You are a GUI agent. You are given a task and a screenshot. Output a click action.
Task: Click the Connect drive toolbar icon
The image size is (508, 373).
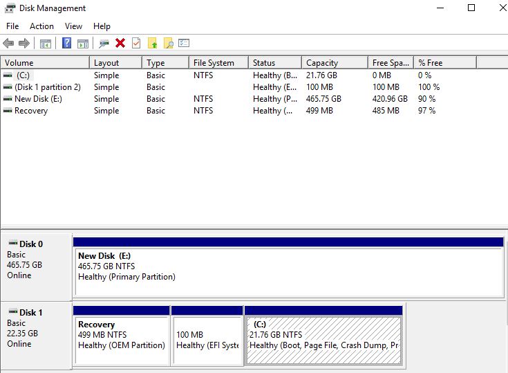click(104, 43)
